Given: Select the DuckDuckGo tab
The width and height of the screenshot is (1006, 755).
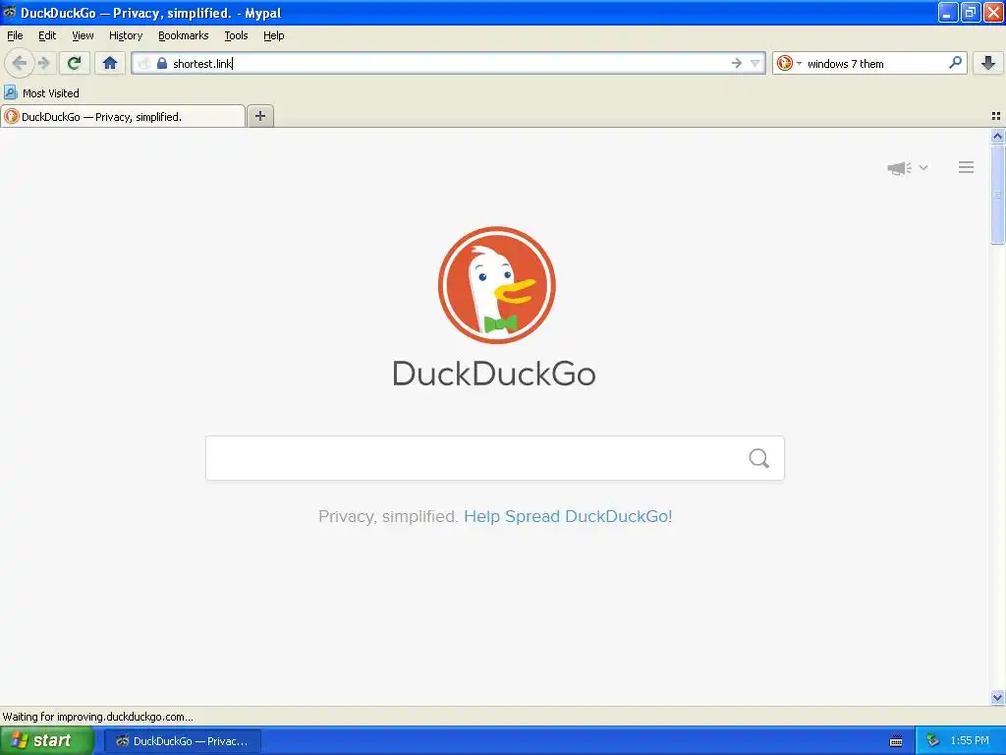Looking at the screenshot, I should (123, 116).
